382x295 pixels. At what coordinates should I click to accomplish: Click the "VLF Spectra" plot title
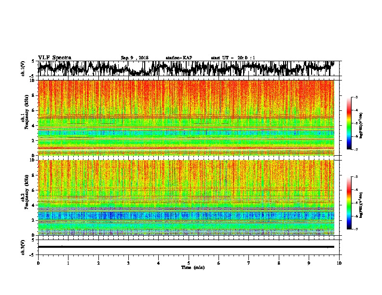[55, 58]
